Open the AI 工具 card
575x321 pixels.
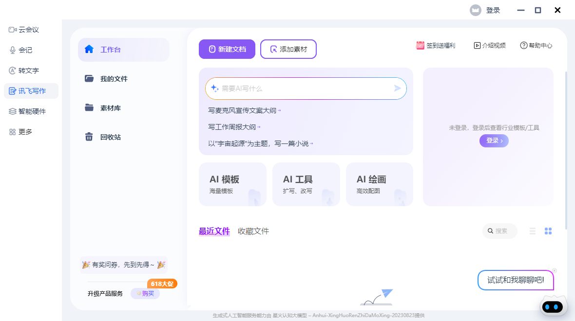(306, 184)
